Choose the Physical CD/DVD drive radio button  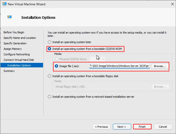tap(56, 59)
